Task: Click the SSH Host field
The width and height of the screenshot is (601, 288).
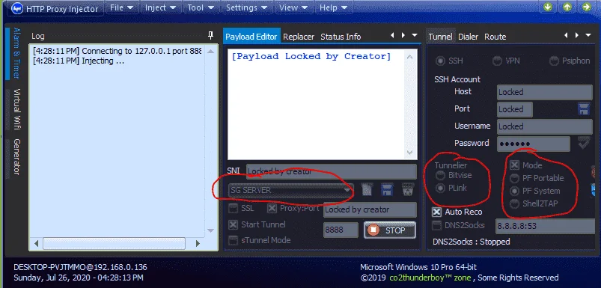Action: coord(545,92)
